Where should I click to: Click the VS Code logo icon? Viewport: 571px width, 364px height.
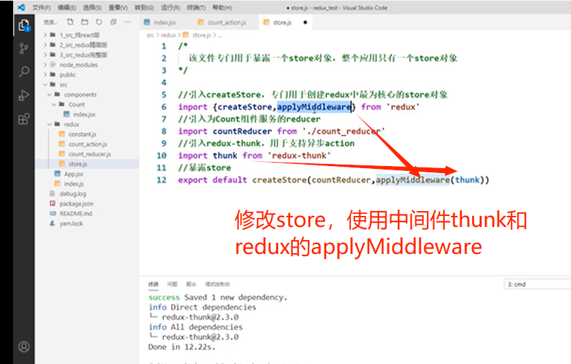click(21, 8)
